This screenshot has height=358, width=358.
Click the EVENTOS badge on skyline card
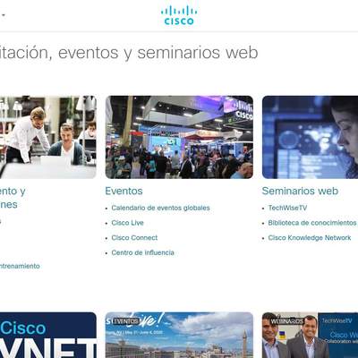(x=126, y=321)
